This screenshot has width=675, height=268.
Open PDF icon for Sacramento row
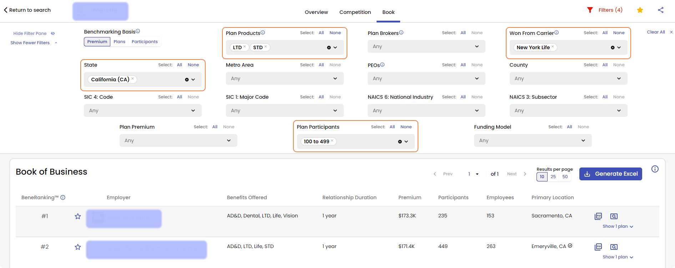[598, 216]
